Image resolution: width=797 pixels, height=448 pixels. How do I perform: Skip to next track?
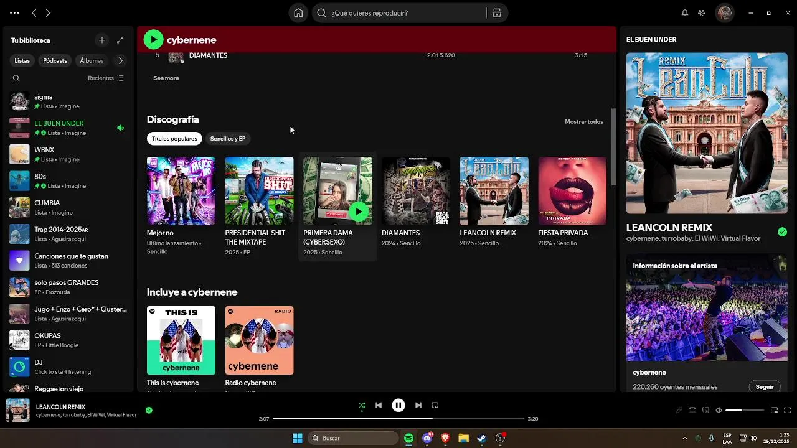pos(418,405)
